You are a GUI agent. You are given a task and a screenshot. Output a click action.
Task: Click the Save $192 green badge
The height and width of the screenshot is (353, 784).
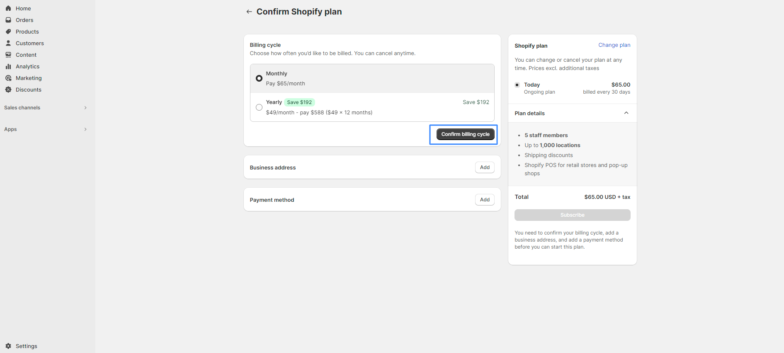(299, 102)
